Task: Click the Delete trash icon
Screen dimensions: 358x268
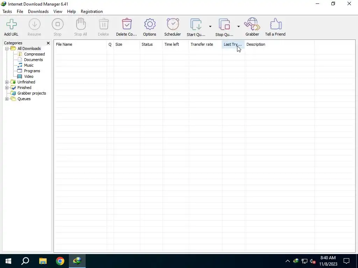Action: [103, 24]
